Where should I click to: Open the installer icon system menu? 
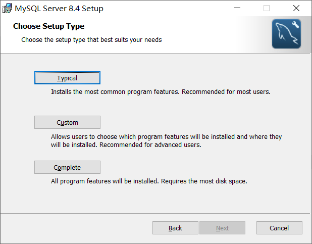tap(7, 8)
